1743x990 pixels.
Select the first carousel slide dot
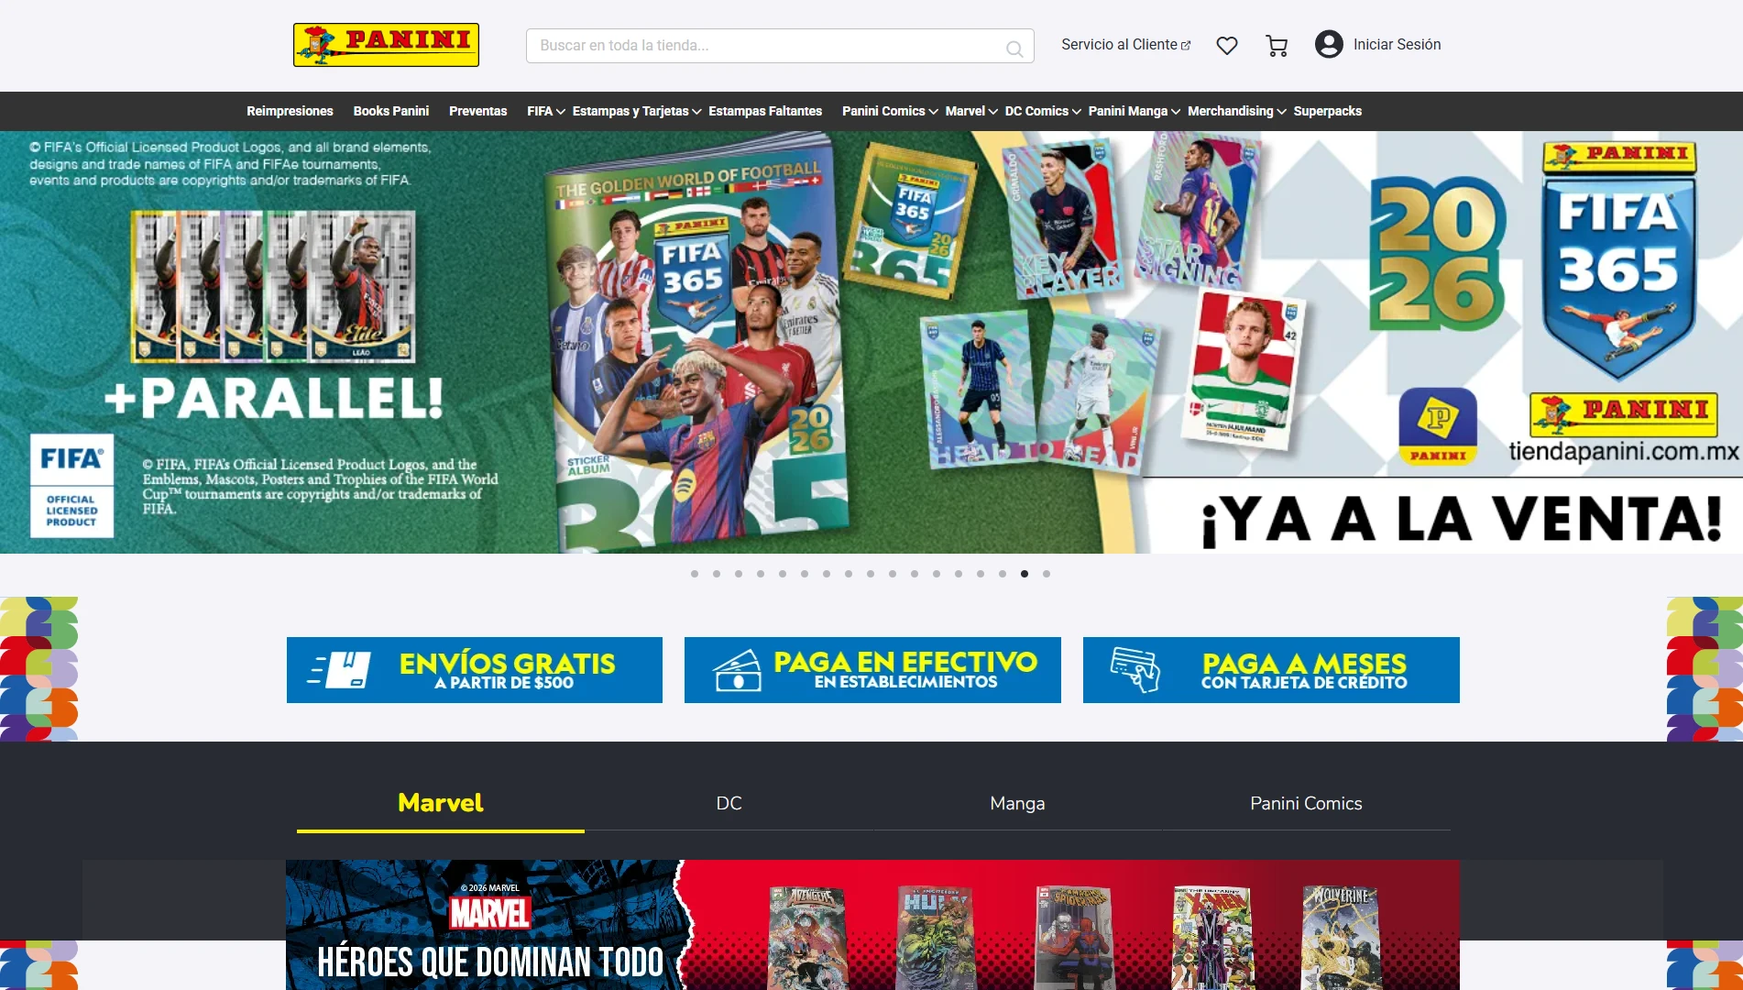(695, 574)
